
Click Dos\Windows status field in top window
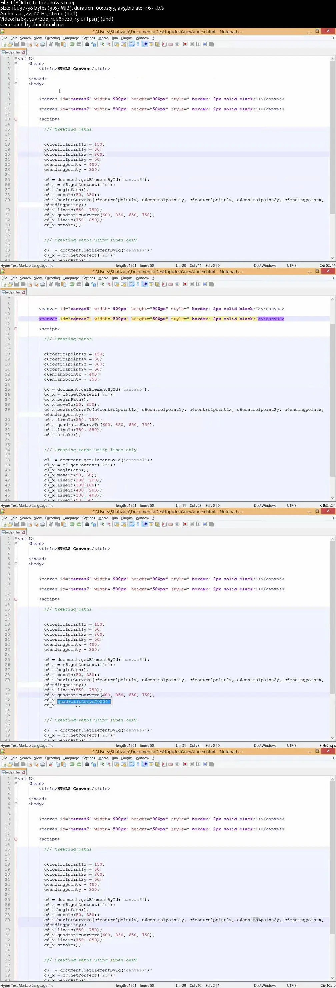(265, 265)
